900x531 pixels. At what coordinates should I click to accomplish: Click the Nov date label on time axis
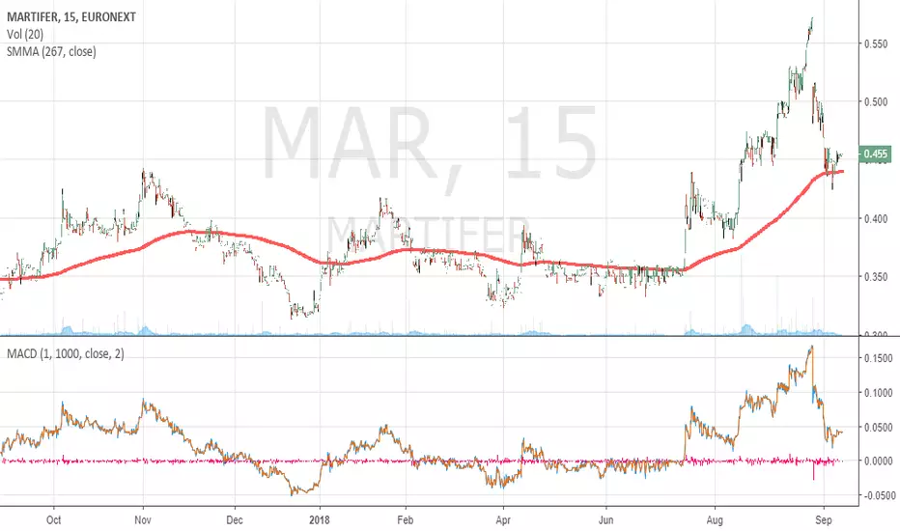(143, 520)
